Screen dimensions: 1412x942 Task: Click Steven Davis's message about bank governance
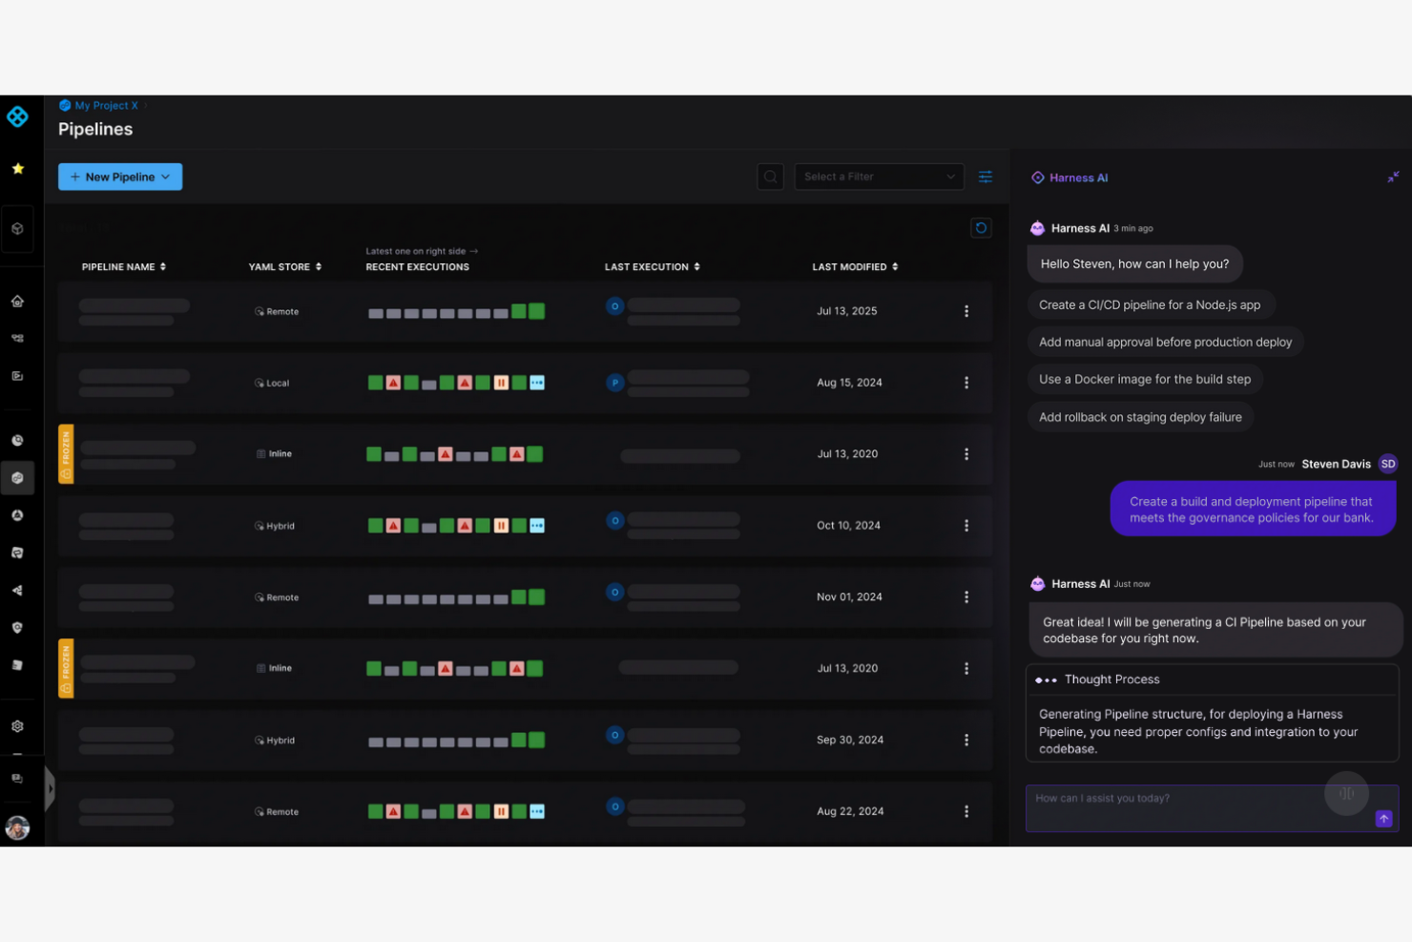(1253, 509)
